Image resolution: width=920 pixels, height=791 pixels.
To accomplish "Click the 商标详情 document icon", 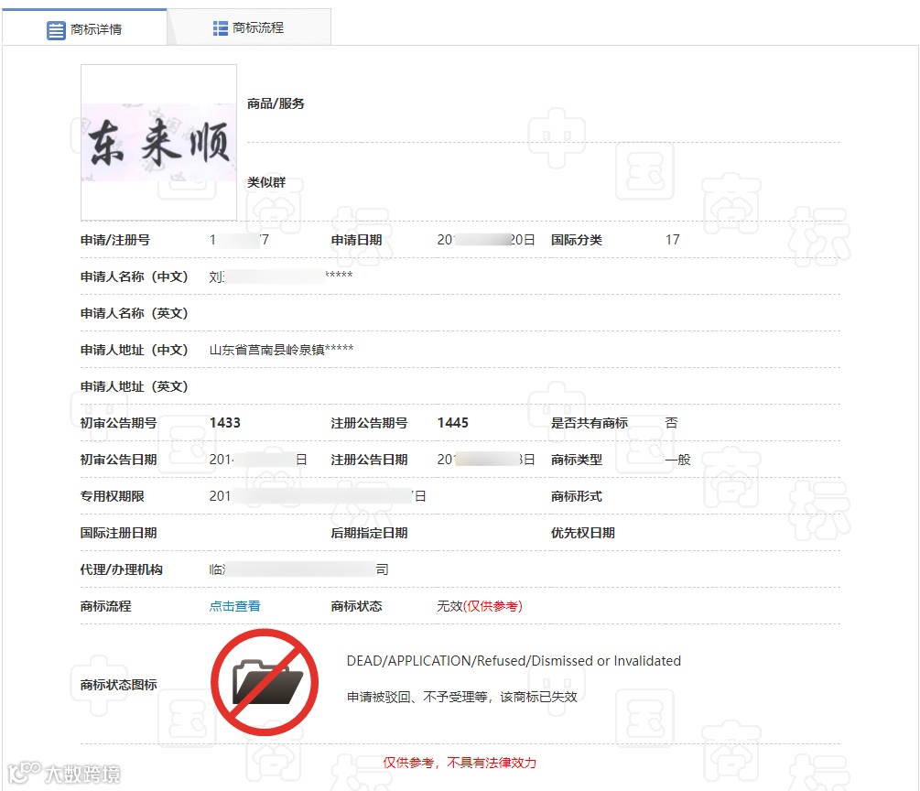I will coord(56,30).
